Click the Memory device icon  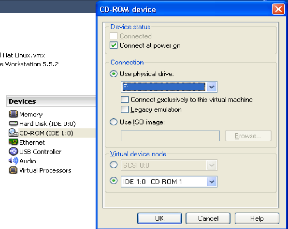tap(13, 114)
